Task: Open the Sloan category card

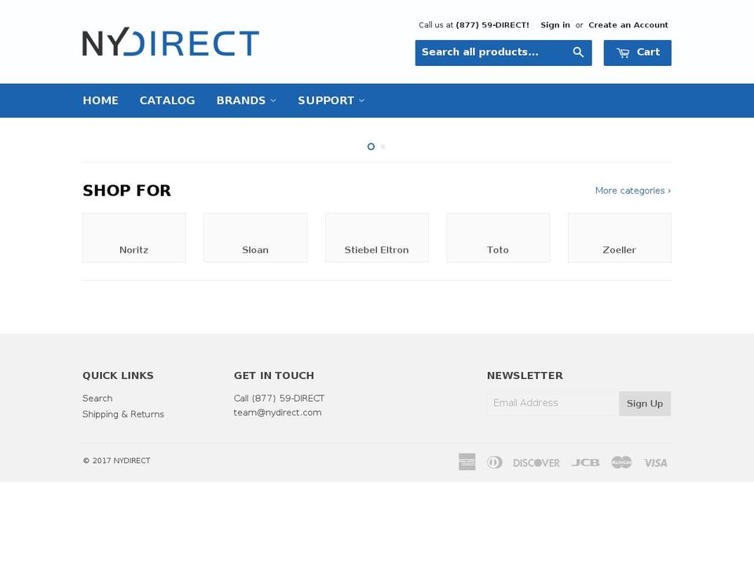Action: tap(255, 238)
